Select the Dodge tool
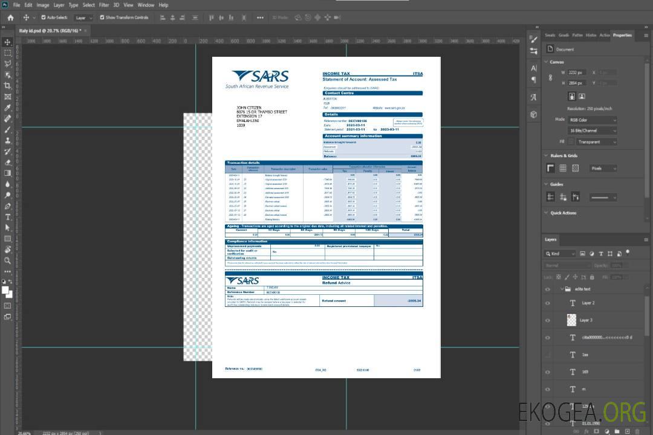 coord(7,195)
